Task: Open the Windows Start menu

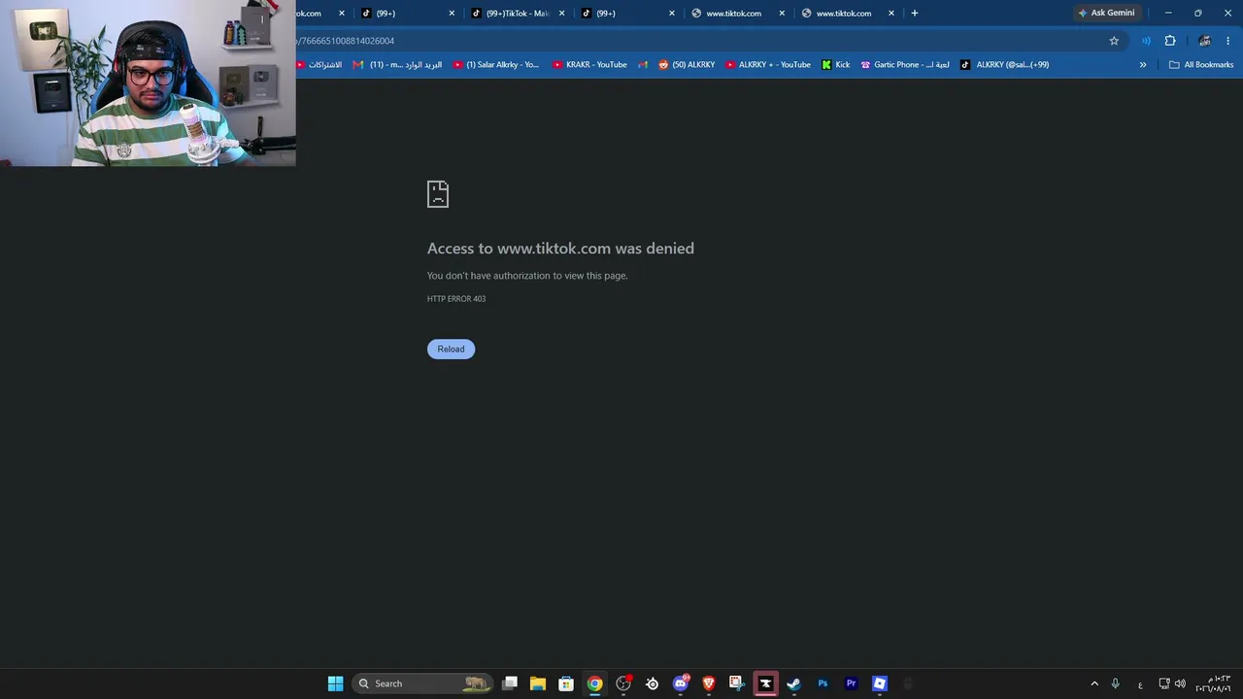Action: (335, 683)
